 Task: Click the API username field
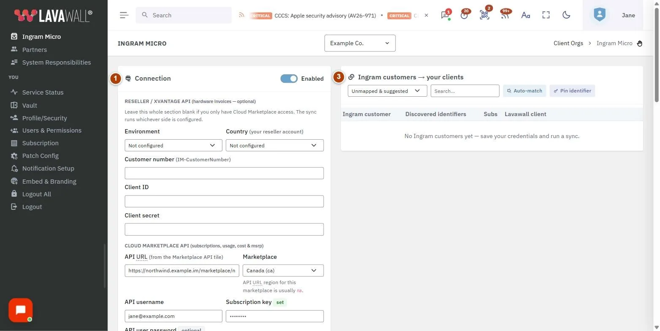pyautogui.click(x=173, y=316)
